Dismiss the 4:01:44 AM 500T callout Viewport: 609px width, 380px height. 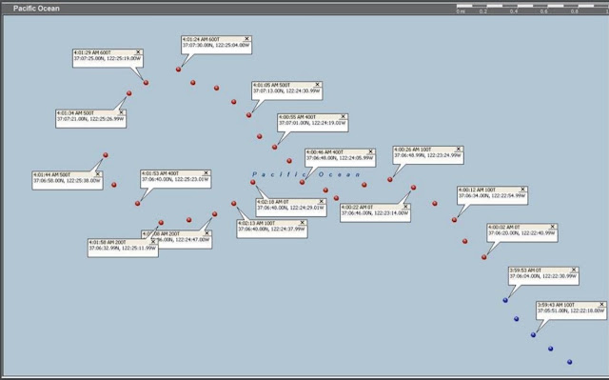click(x=98, y=174)
